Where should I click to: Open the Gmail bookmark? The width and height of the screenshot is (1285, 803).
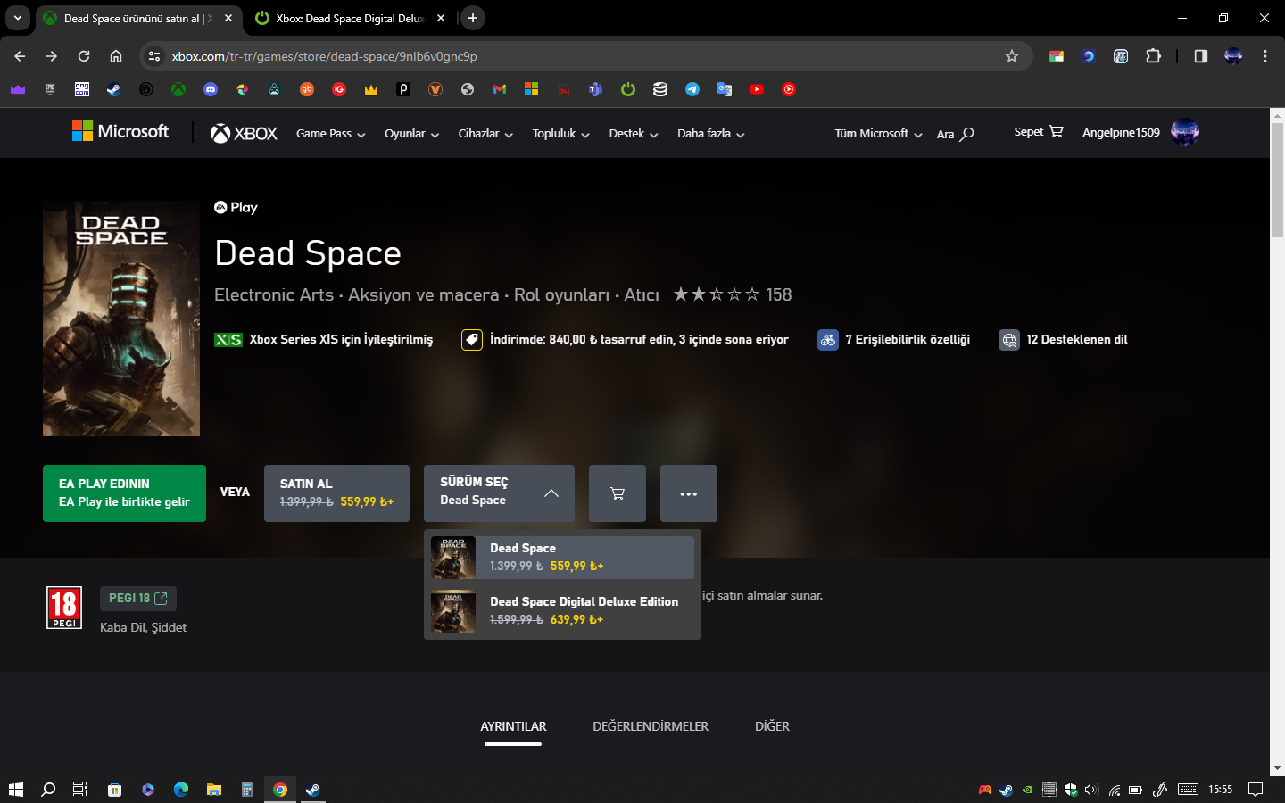[500, 89]
